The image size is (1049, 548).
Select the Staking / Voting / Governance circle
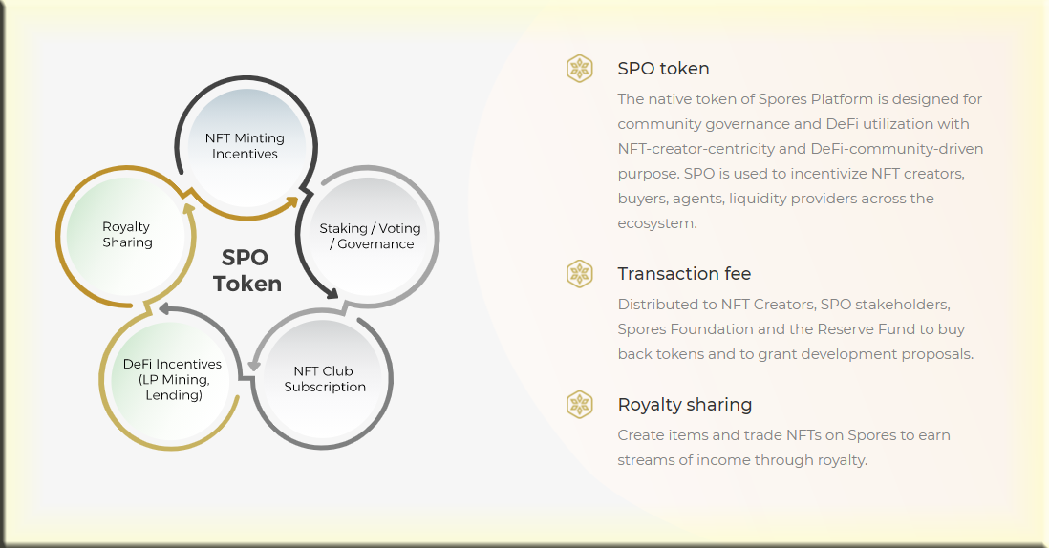pos(370,237)
